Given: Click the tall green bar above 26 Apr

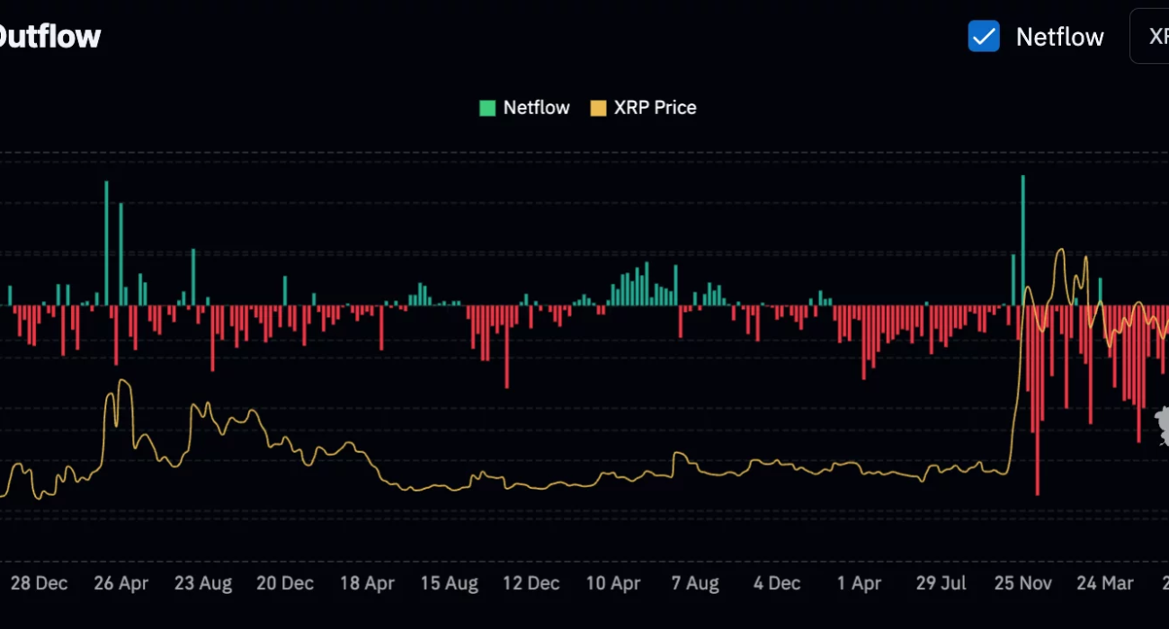Looking at the screenshot, I should 106,243.
